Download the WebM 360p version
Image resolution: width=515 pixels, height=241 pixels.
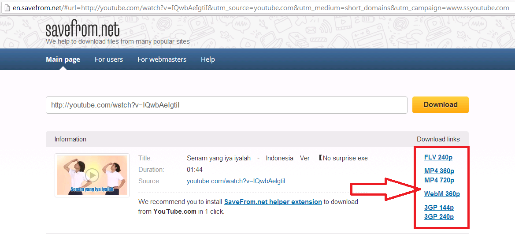442,194
